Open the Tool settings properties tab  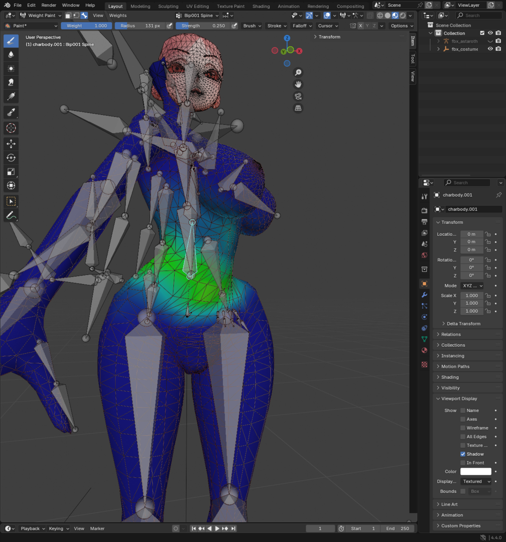tap(424, 196)
